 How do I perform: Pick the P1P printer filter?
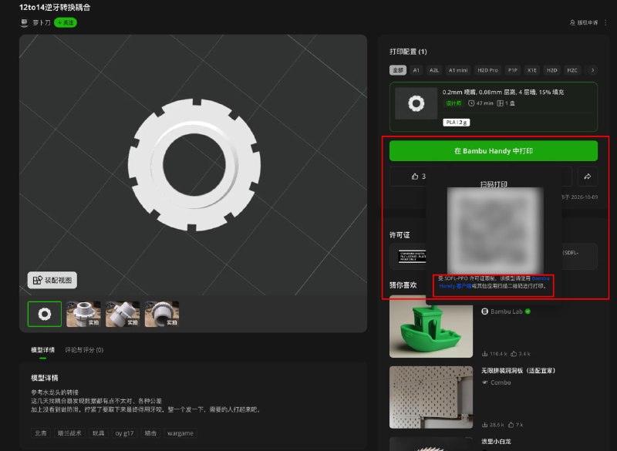point(512,70)
